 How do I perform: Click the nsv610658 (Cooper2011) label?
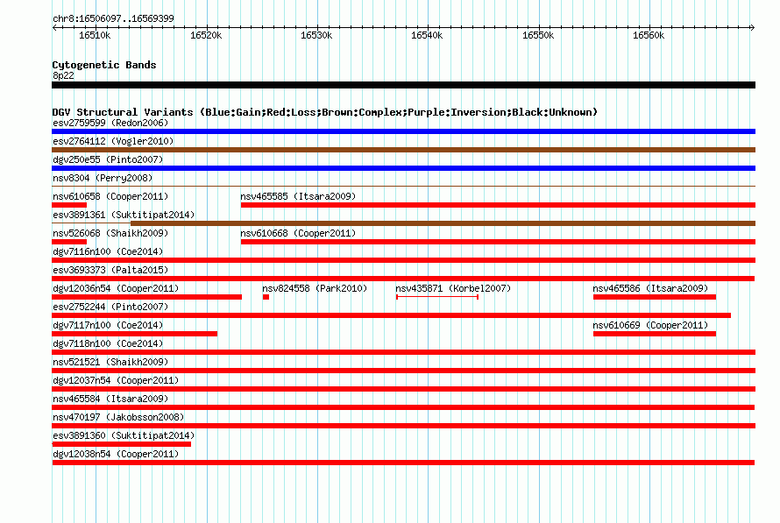pyautogui.click(x=110, y=196)
